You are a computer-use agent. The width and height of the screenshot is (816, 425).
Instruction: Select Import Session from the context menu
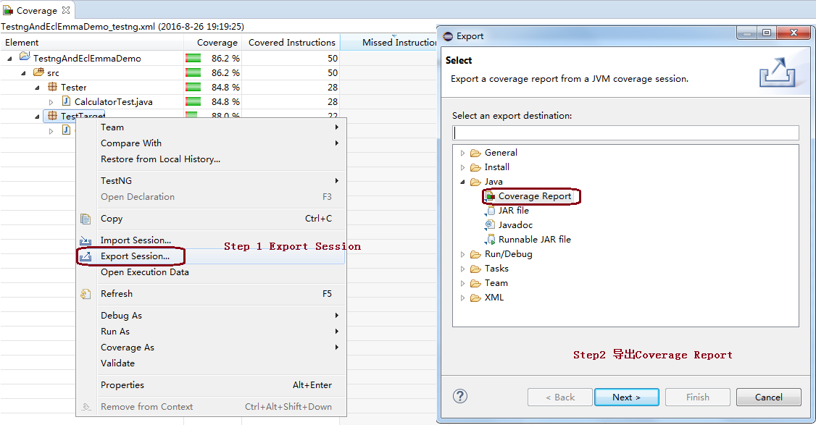(x=212, y=240)
